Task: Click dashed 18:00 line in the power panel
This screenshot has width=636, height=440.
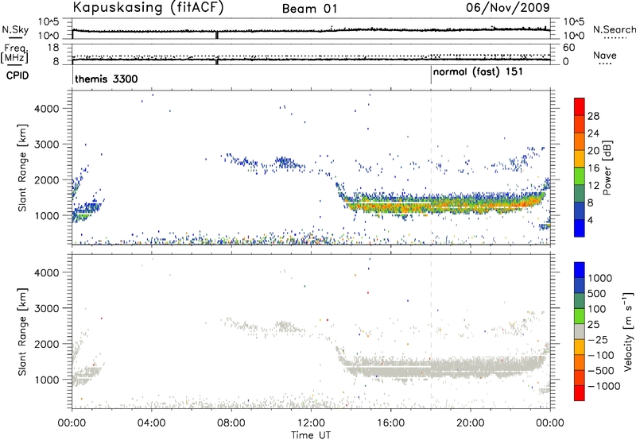Action: point(431,167)
